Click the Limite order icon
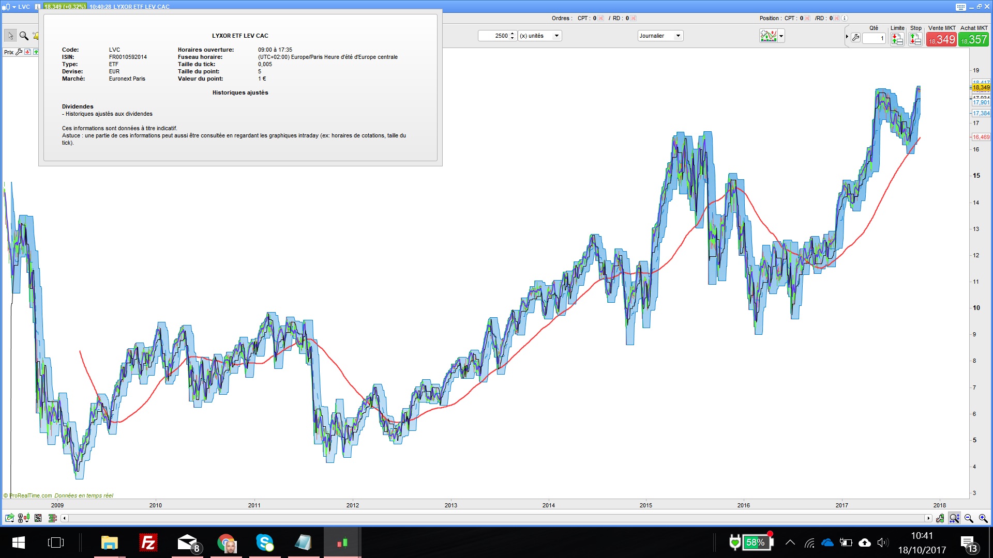Image resolution: width=993 pixels, height=558 pixels. (897, 39)
